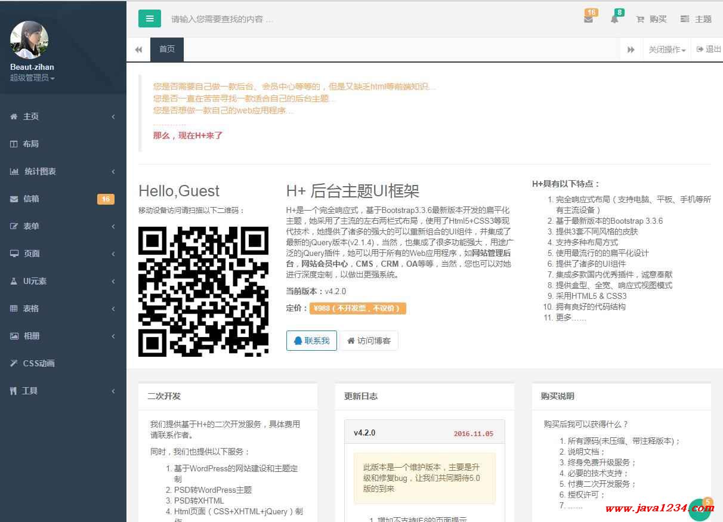
Task: Click the 当前版本 v4.2.0 text
Action: pyautogui.click(x=316, y=291)
